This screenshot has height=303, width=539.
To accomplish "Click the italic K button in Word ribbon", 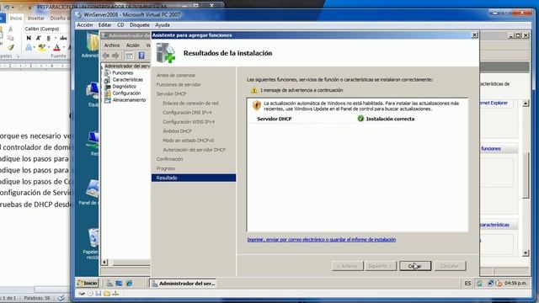I will 39,38.
